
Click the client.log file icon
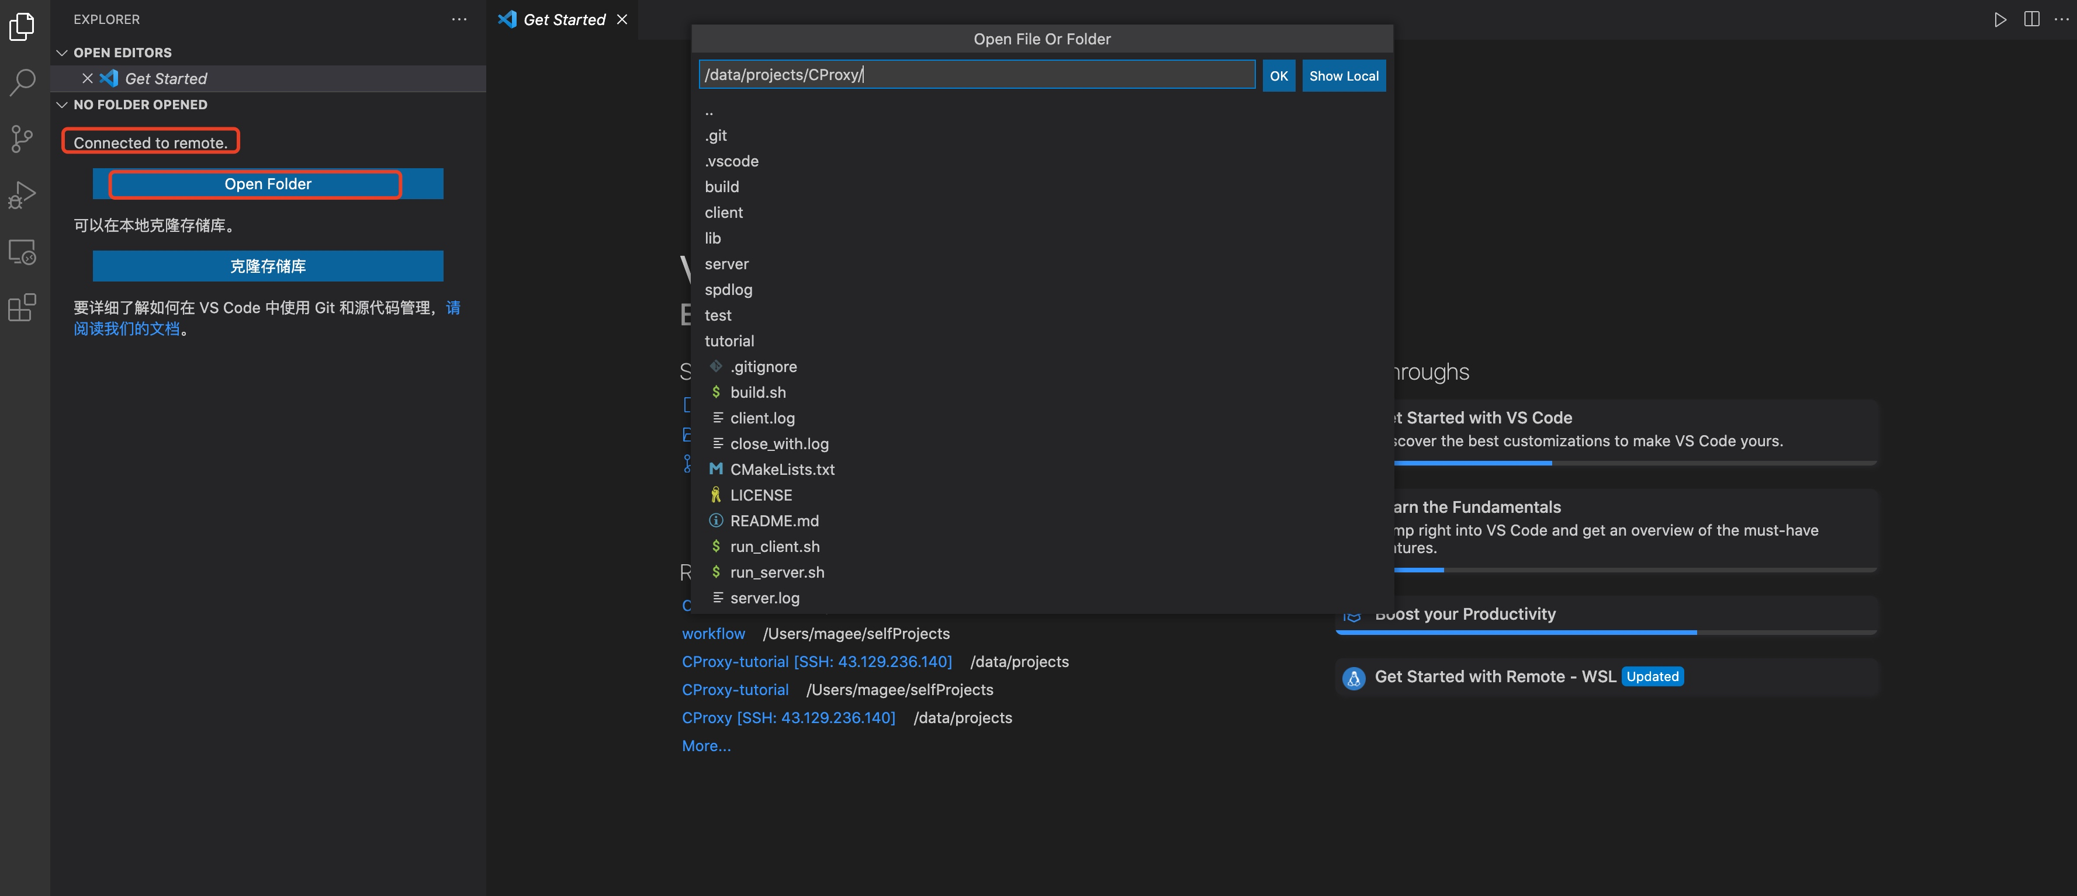click(x=718, y=418)
